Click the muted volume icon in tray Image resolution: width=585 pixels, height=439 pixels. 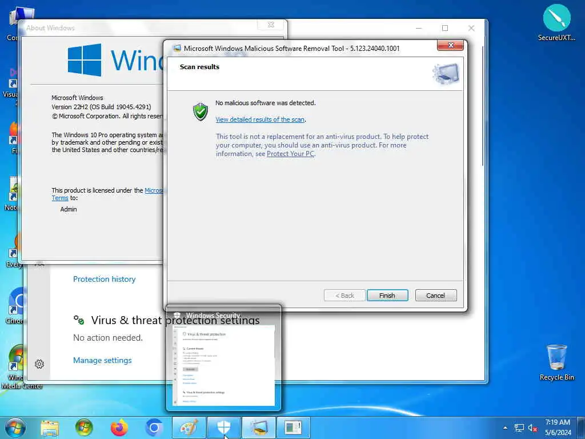pos(532,428)
